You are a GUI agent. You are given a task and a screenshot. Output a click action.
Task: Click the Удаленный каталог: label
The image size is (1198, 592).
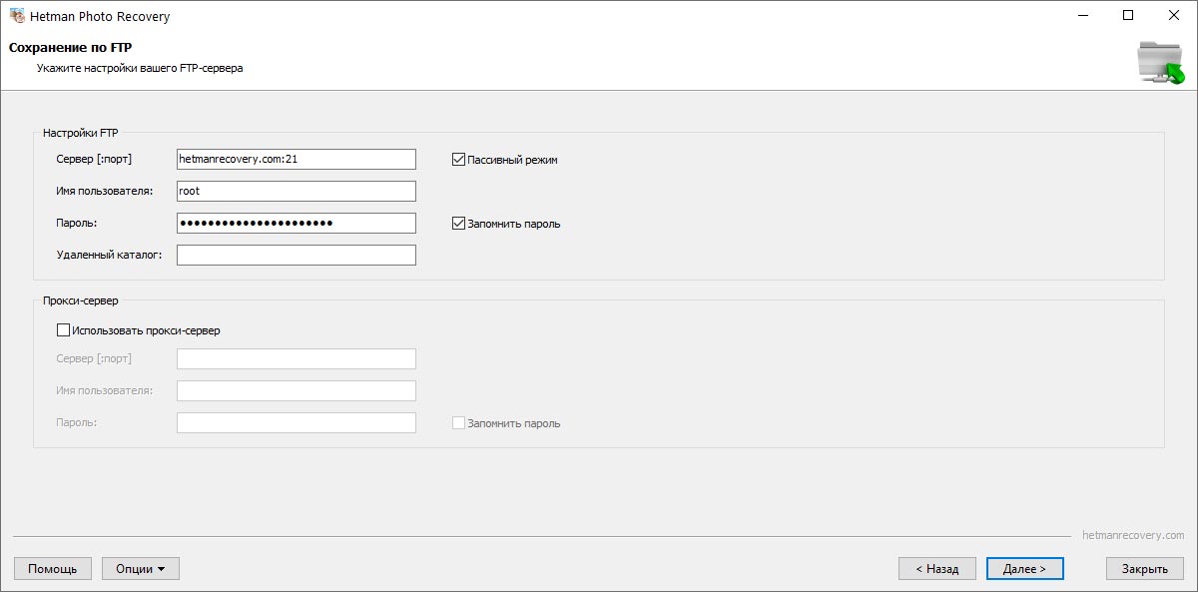point(109,256)
